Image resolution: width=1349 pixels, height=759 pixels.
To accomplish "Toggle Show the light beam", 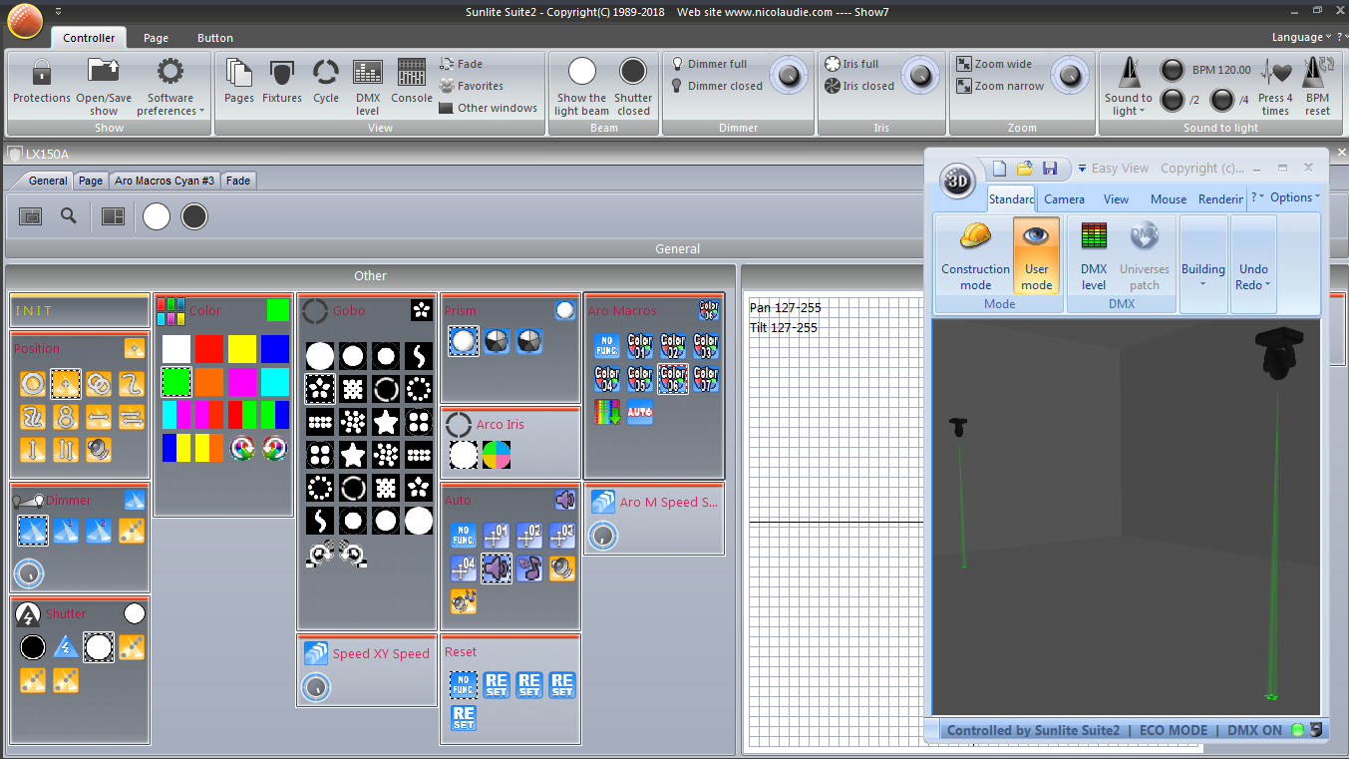I will tap(582, 86).
